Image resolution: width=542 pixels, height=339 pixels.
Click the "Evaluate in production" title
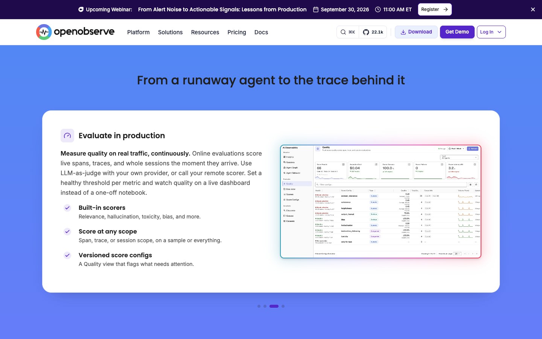[122, 136]
